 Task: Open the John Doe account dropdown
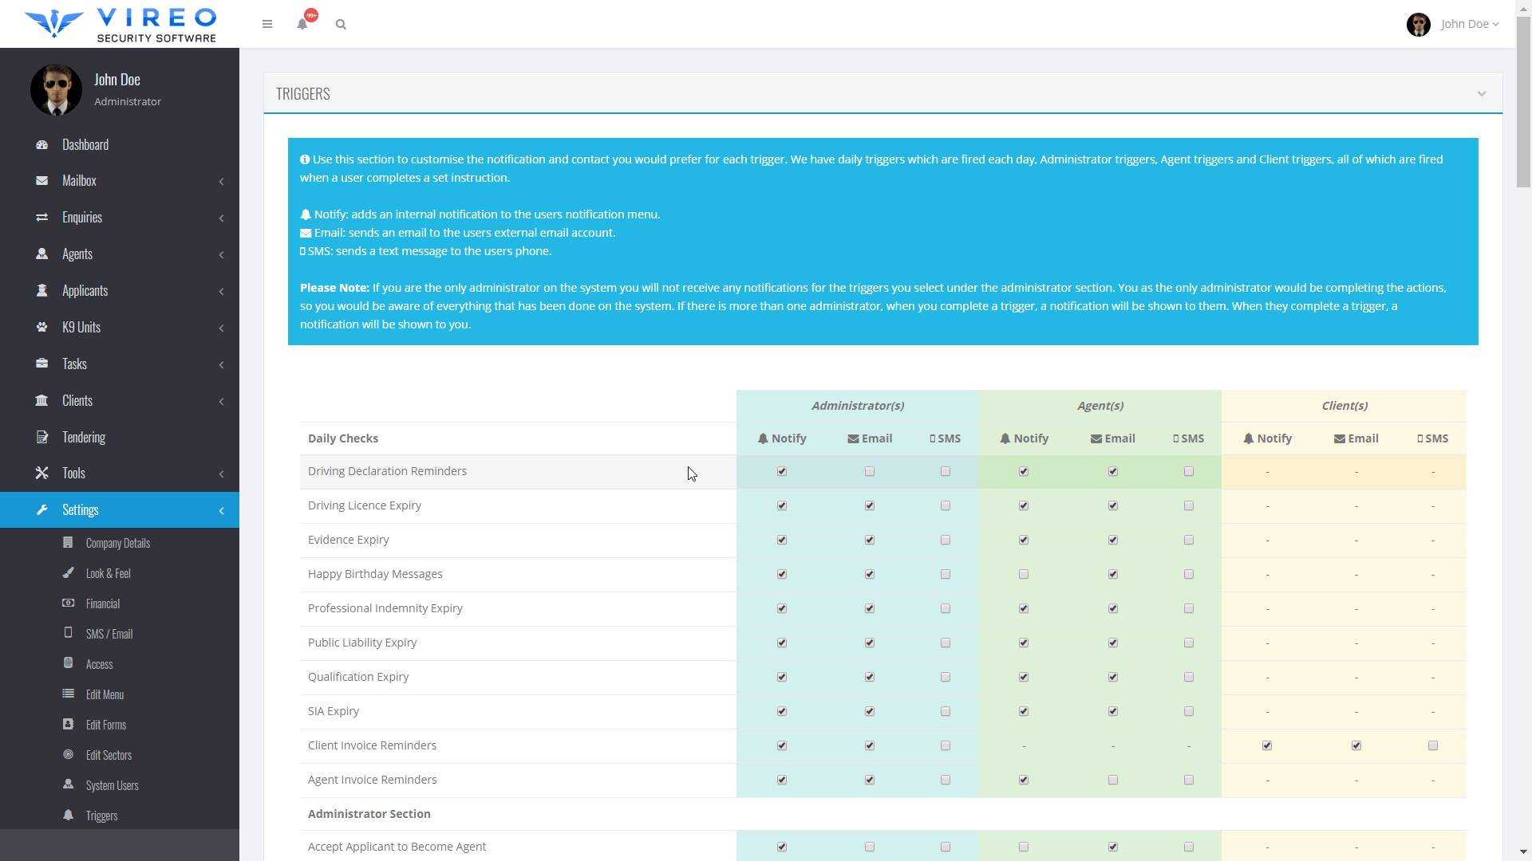point(1468,24)
